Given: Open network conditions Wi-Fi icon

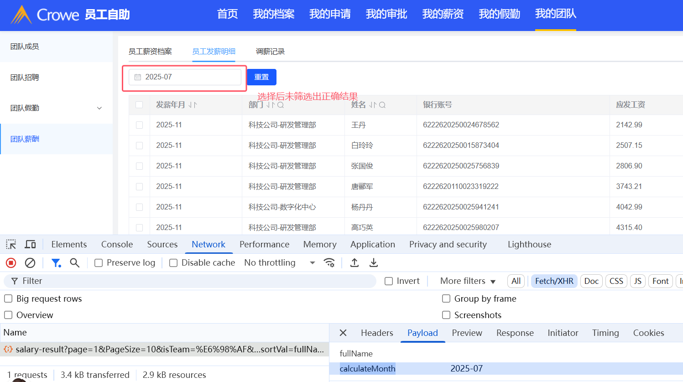Looking at the screenshot, I should [329, 263].
